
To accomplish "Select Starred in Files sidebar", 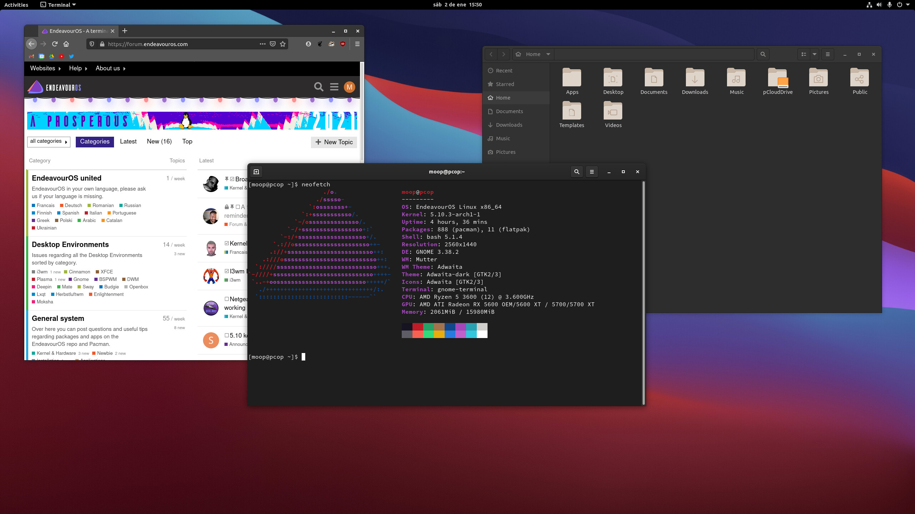I will [516, 84].
